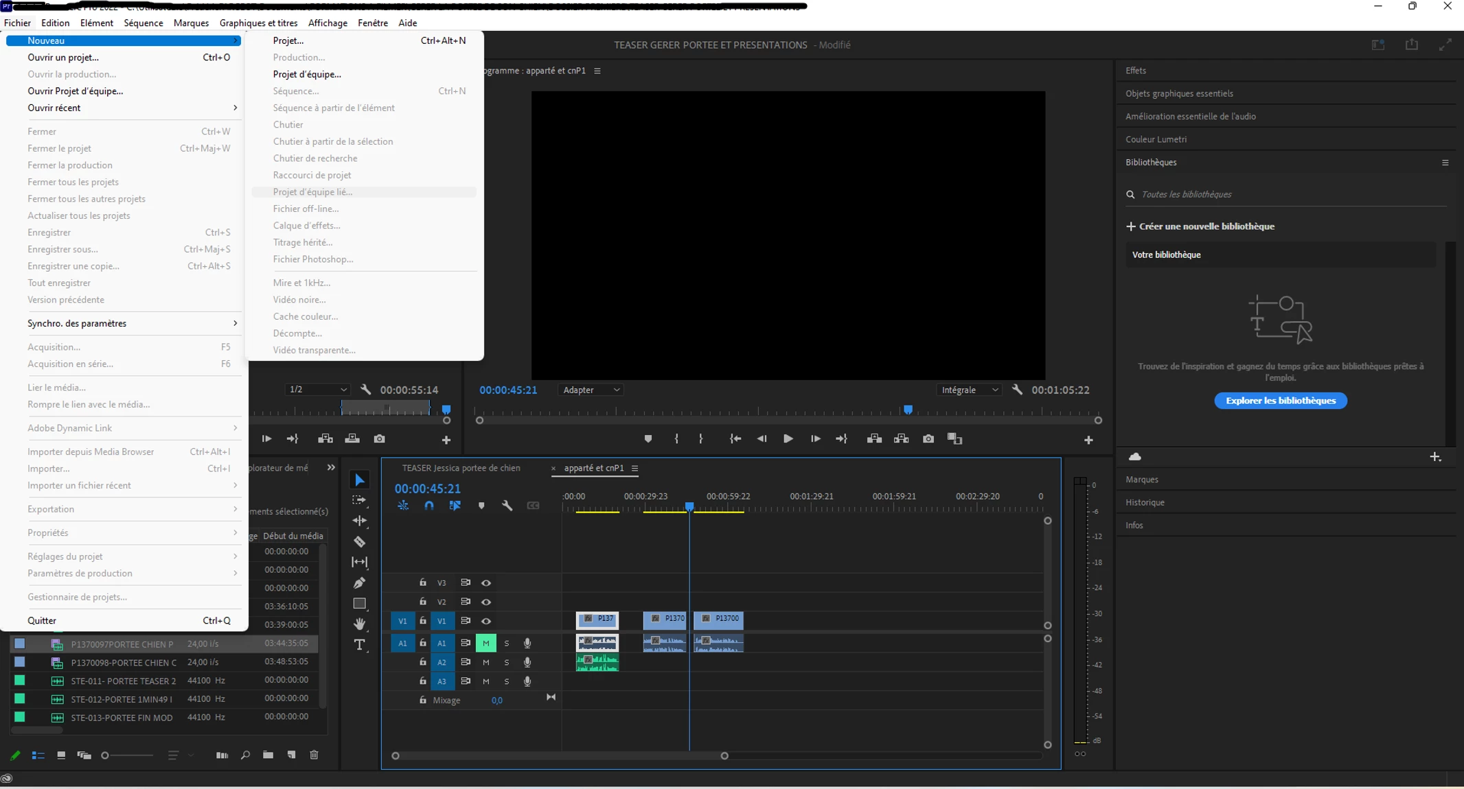
Task: Unmute audio track A1
Action: 485,643
